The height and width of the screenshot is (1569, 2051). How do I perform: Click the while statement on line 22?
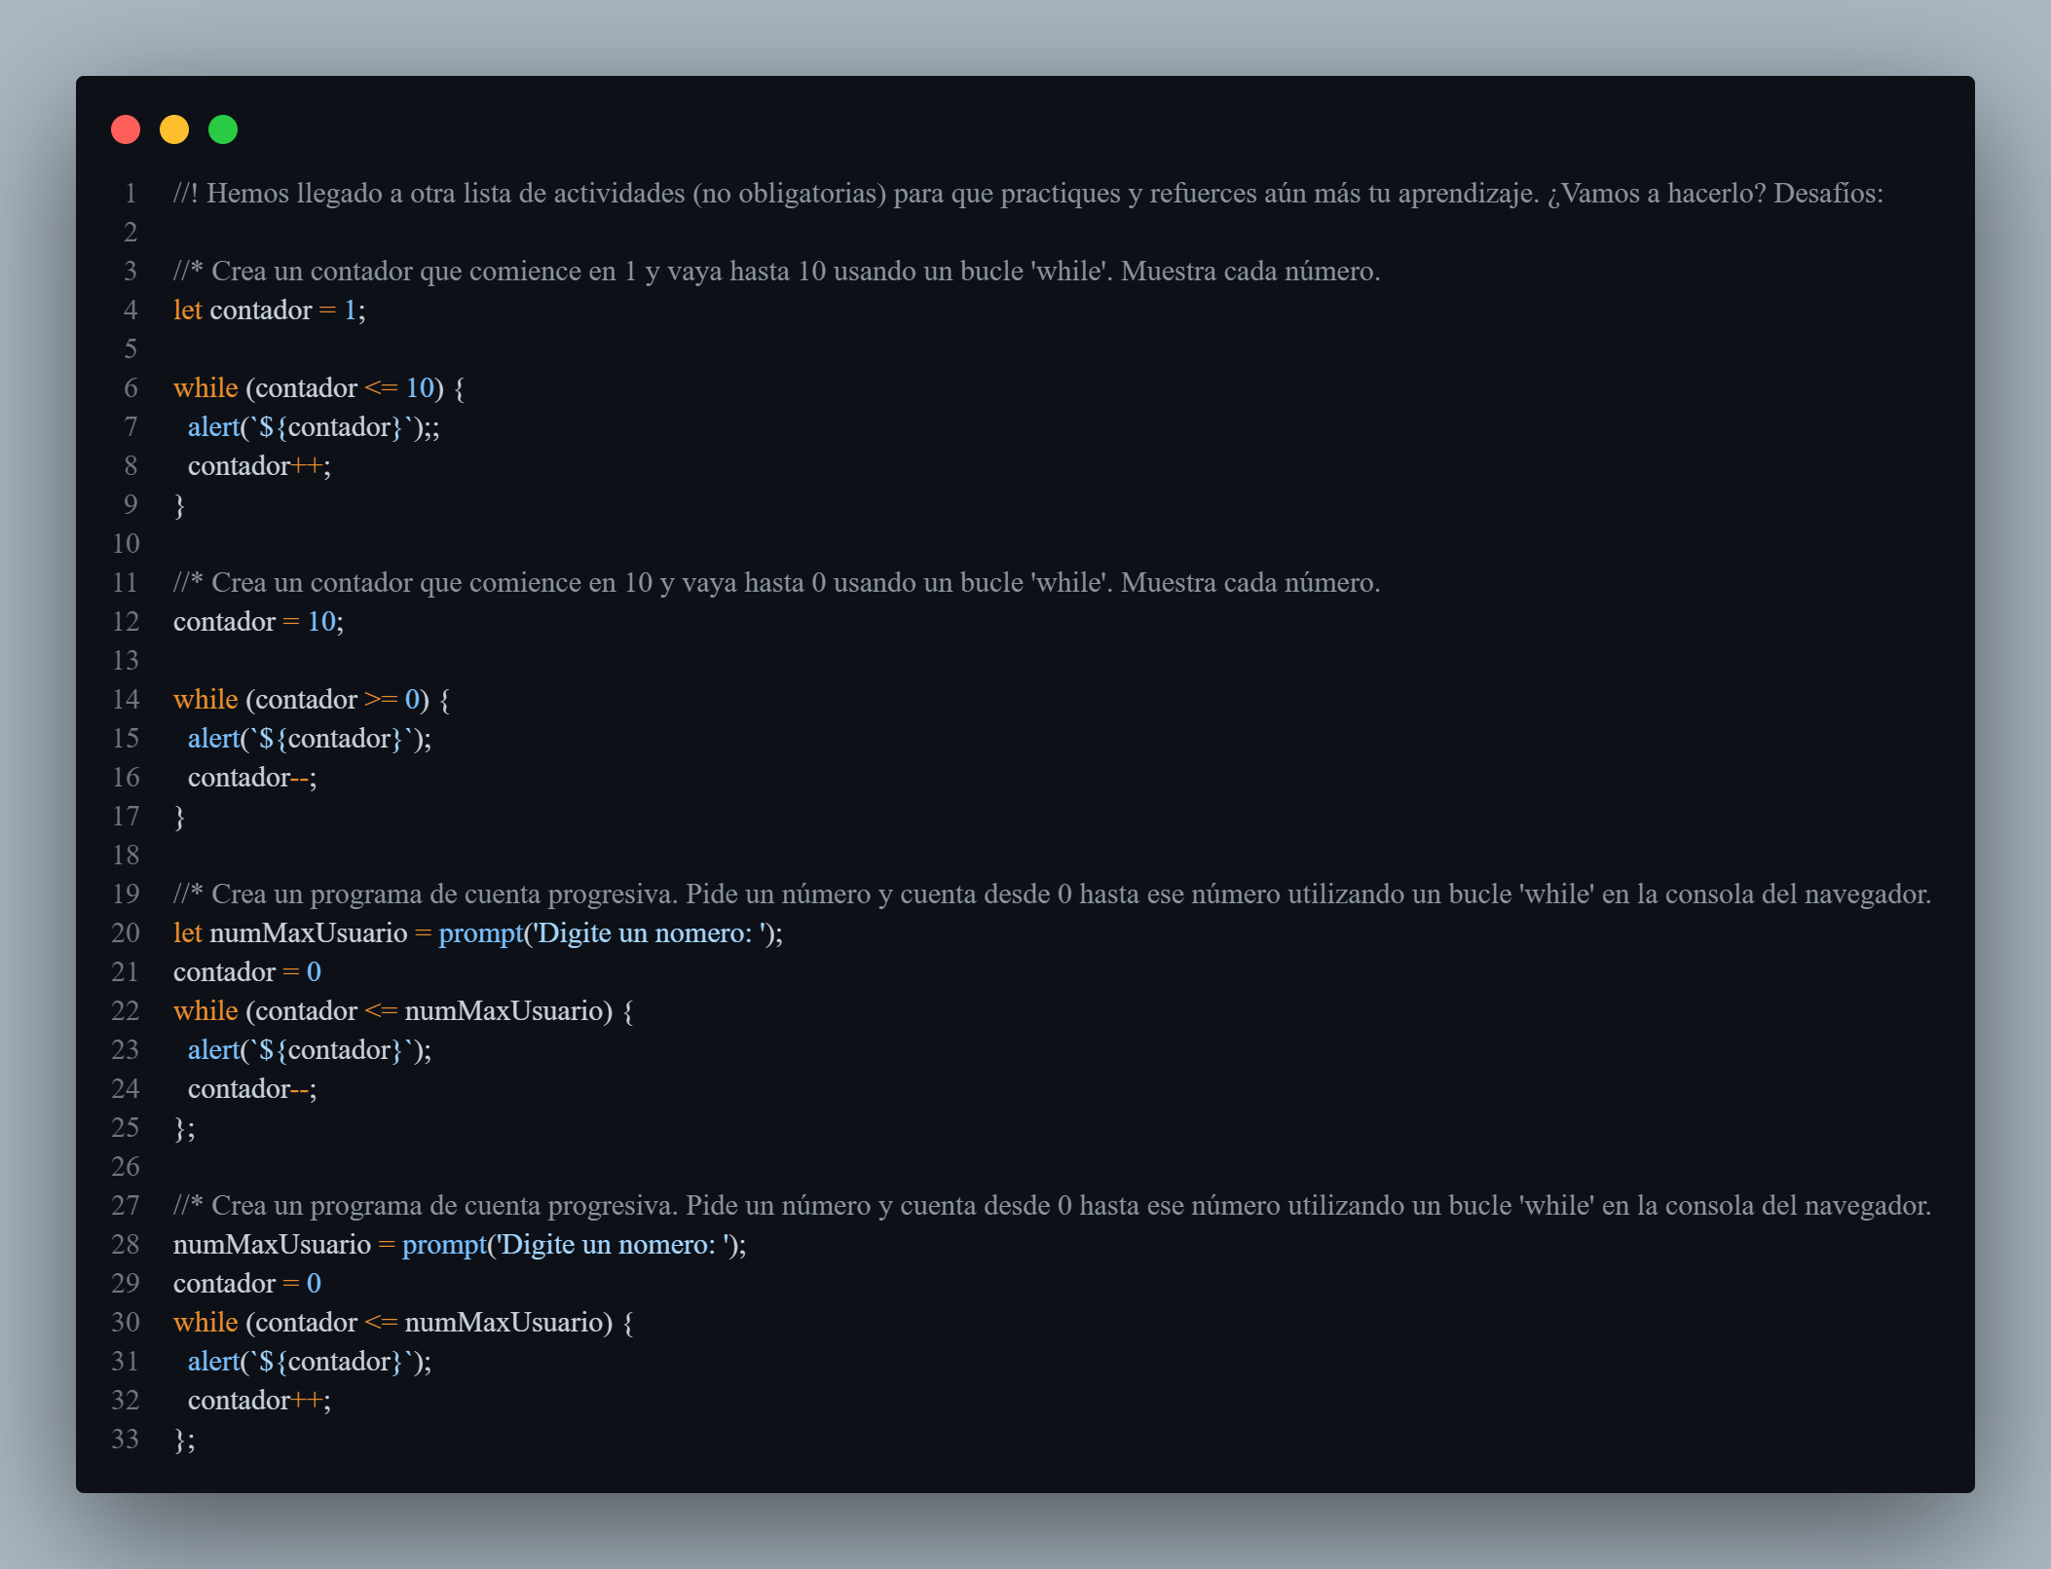tap(403, 1010)
